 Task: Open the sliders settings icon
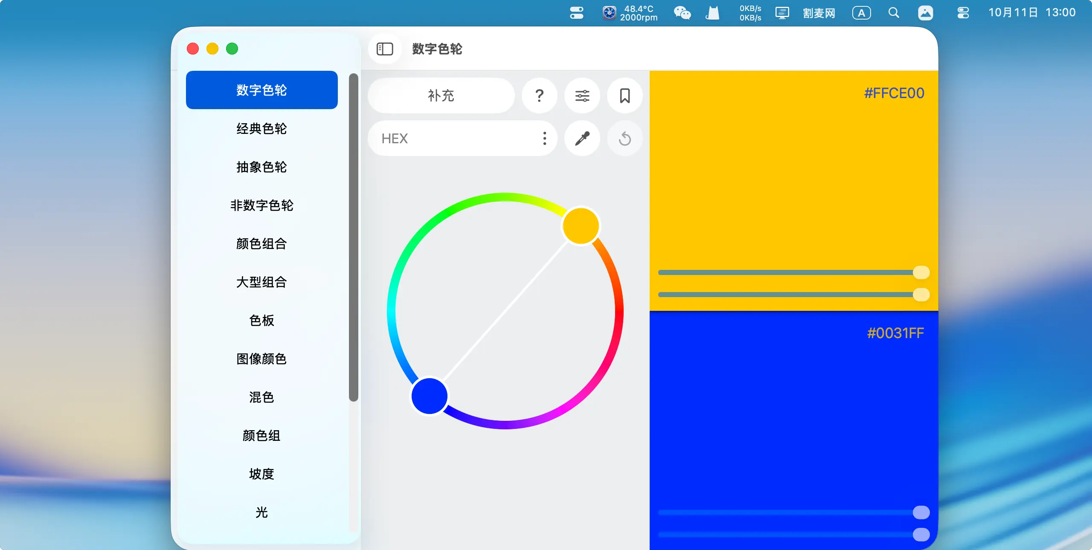click(x=582, y=96)
